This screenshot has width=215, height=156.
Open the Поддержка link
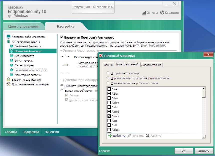pos(31,132)
